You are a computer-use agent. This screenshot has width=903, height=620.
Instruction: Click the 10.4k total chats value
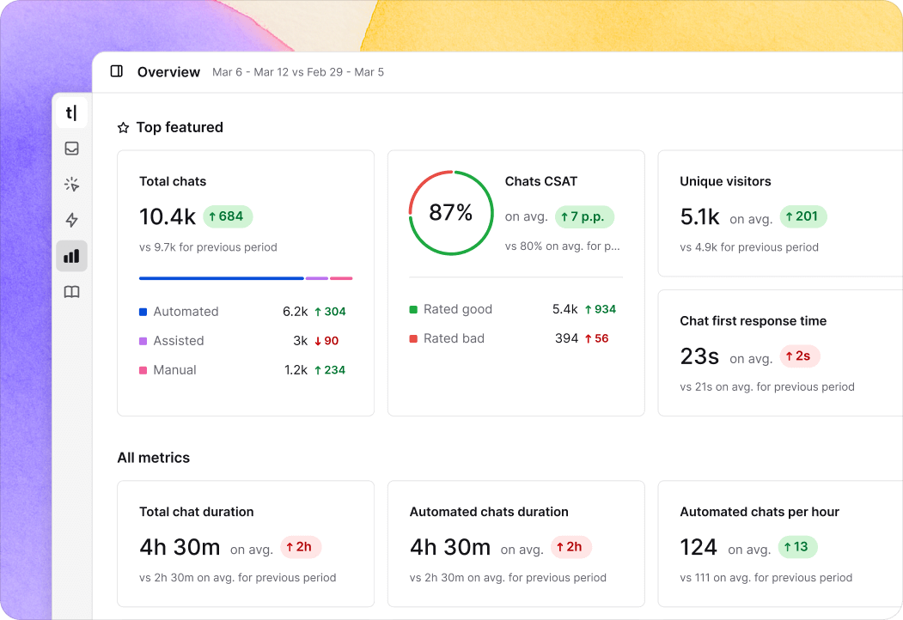[x=168, y=216]
